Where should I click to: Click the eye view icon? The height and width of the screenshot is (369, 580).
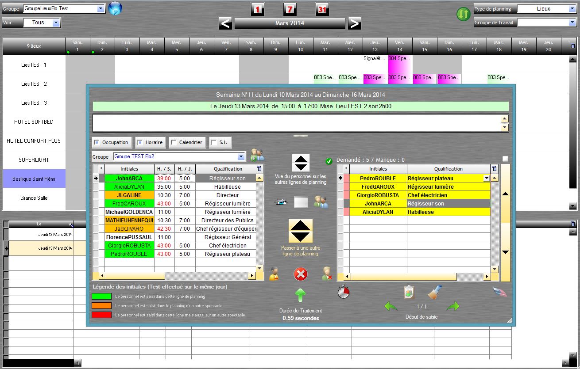click(281, 202)
